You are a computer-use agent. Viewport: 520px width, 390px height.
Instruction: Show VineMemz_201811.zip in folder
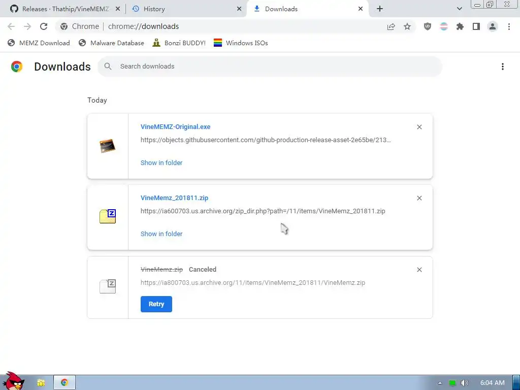click(161, 234)
